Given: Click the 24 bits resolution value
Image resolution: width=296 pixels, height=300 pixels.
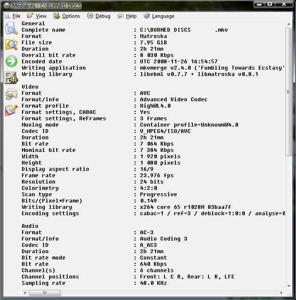Looking at the screenshot, I should (152, 182).
